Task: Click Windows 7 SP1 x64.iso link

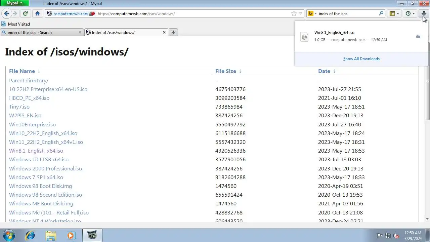Action: tap(36, 177)
